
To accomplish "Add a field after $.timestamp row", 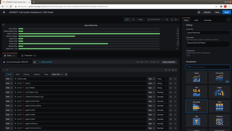I will pyautogui.click(x=171, y=79).
